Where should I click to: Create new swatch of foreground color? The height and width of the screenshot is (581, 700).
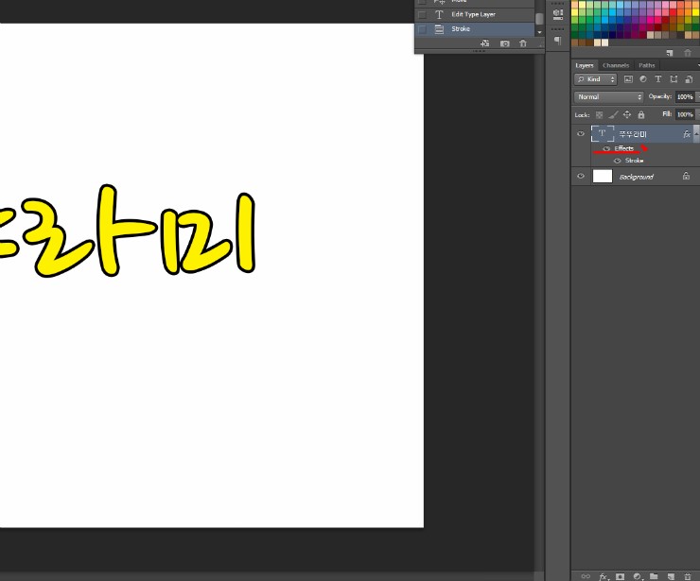(669, 53)
